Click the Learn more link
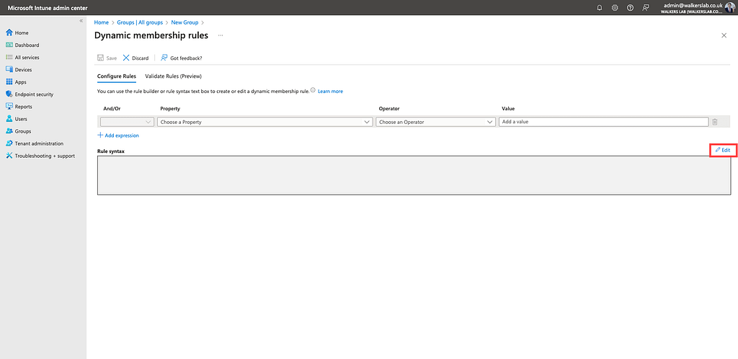The height and width of the screenshot is (359, 738). [x=330, y=92]
